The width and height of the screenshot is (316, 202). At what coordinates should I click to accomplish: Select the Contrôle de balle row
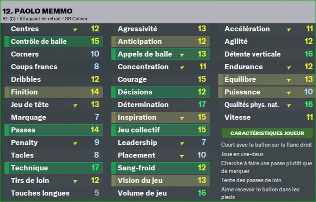[54, 42]
